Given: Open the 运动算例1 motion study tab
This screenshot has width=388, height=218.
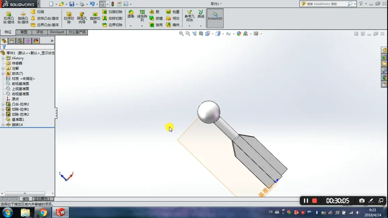Looking at the screenshot, I should (42, 199).
